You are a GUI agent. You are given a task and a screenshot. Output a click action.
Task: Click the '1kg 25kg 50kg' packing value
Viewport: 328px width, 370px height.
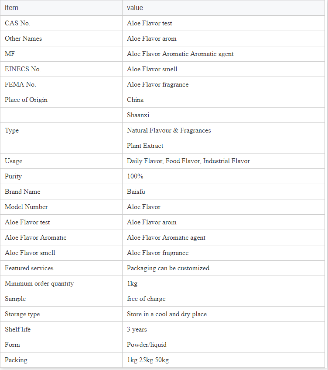(148, 360)
